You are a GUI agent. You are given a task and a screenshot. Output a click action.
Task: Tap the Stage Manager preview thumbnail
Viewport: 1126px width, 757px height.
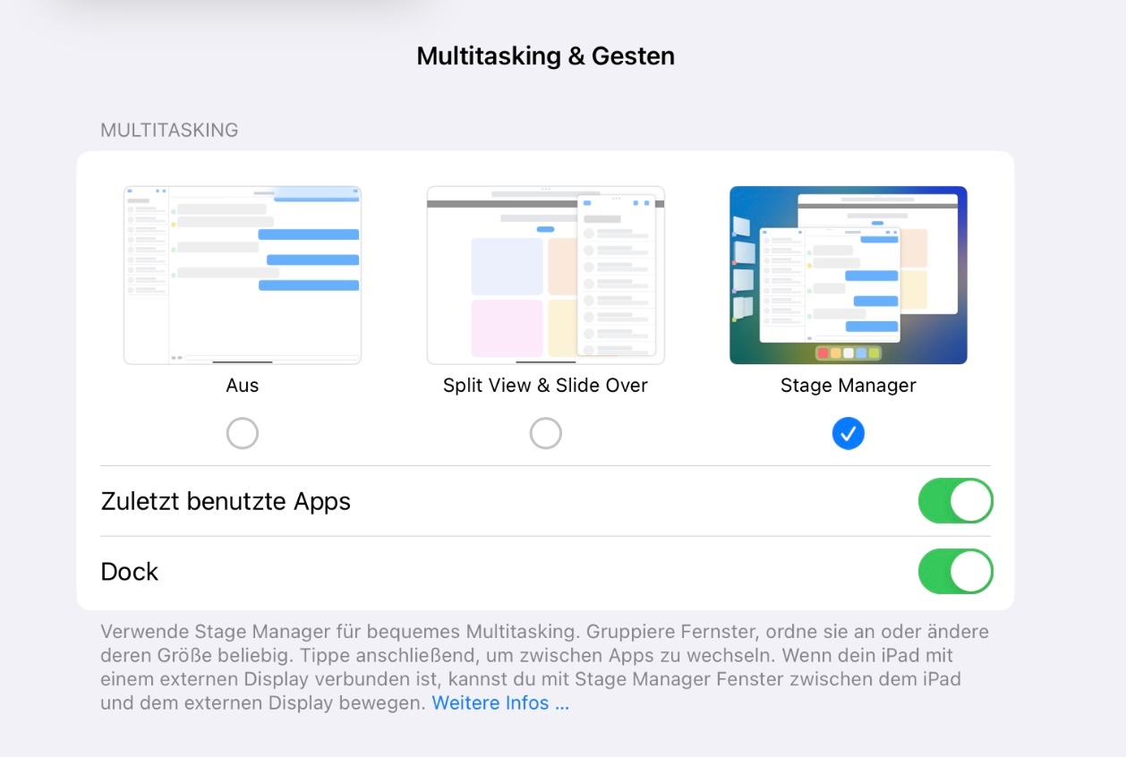pyautogui.click(x=848, y=275)
